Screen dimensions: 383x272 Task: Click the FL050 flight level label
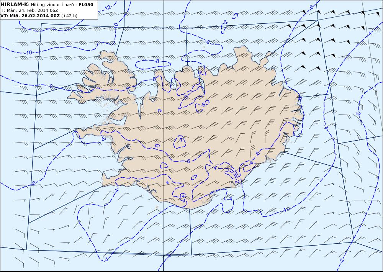click(86, 4)
